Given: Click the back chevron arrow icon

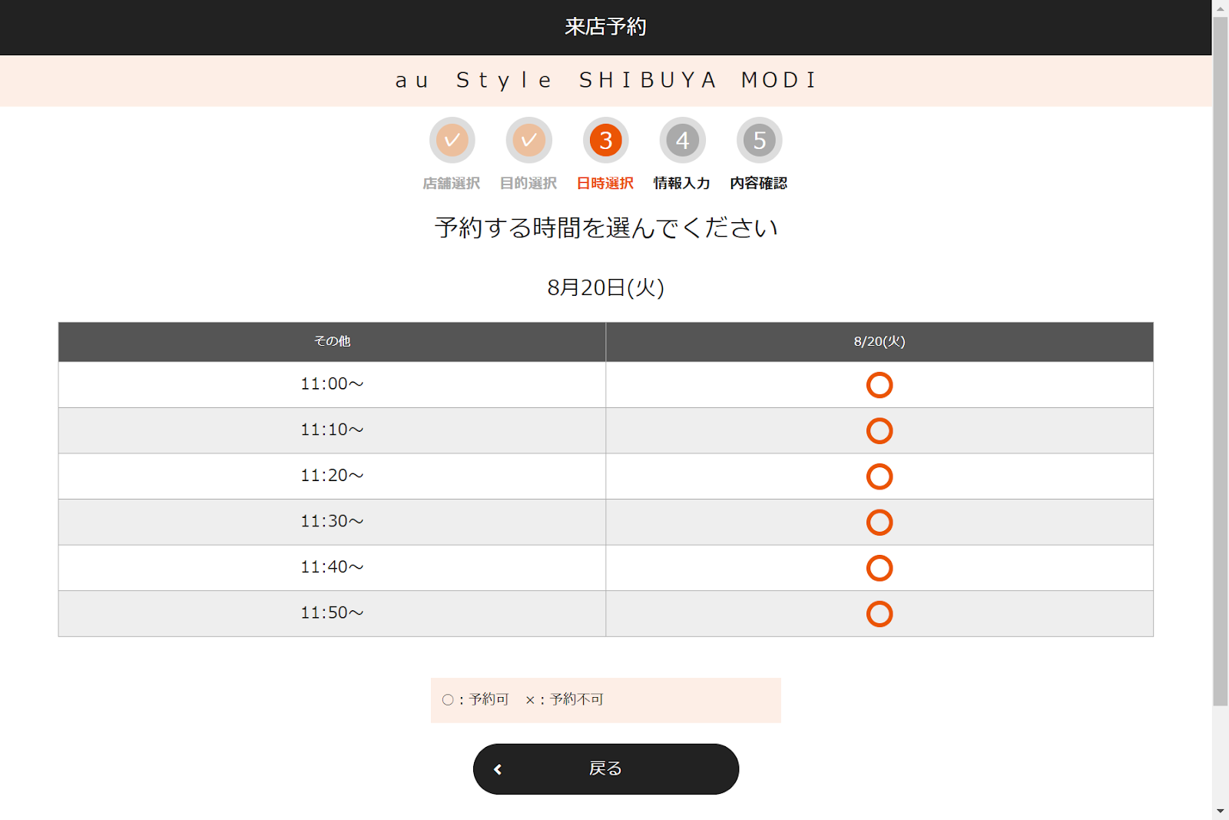Looking at the screenshot, I should (x=498, y=769).
